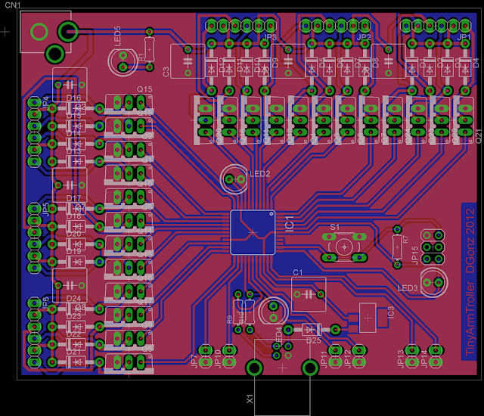Click the 'JP13' jumper label
This screenshot has width=484, height=416.
click(x=400, y=359)
